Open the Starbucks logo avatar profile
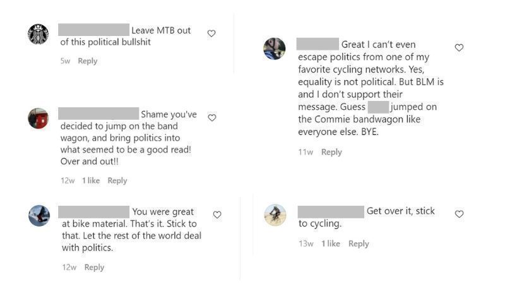Image resolution: width=505 pixels, height=284 pixels. pos(38,34)
